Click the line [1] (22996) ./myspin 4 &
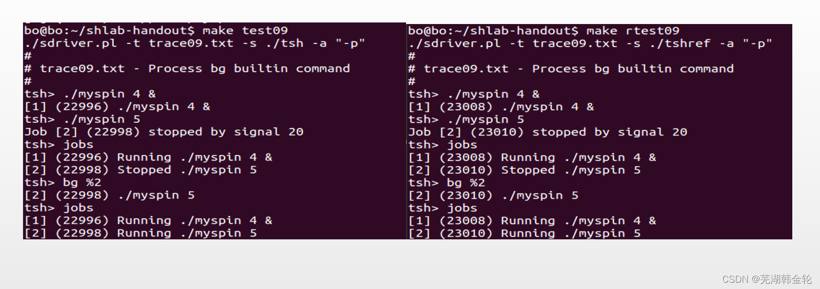Viewport: 820px width, 289px height. (117, 107)
